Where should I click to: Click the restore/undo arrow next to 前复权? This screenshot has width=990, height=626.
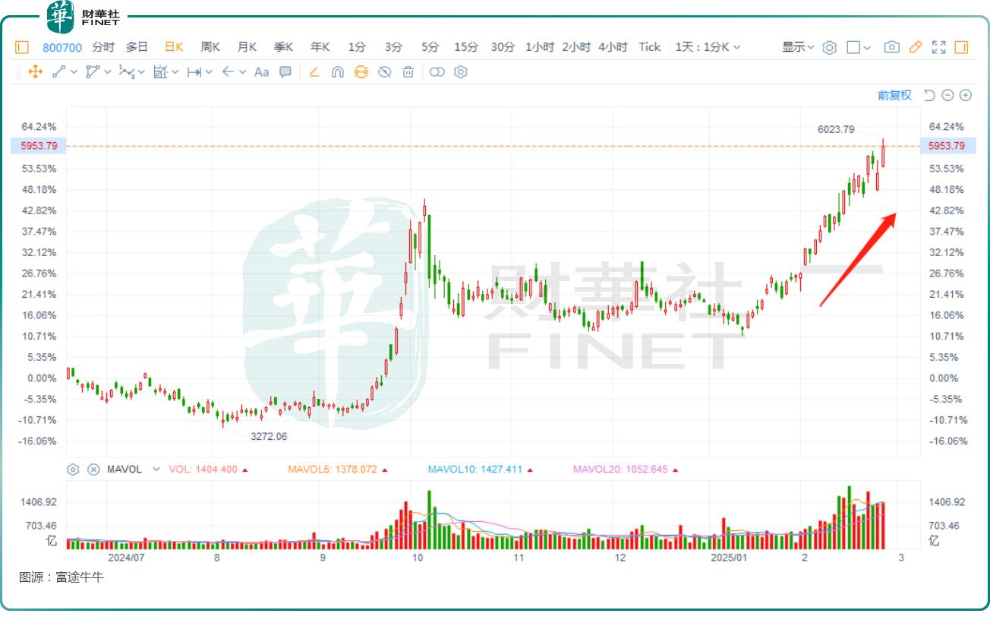[x=928, y=95]
